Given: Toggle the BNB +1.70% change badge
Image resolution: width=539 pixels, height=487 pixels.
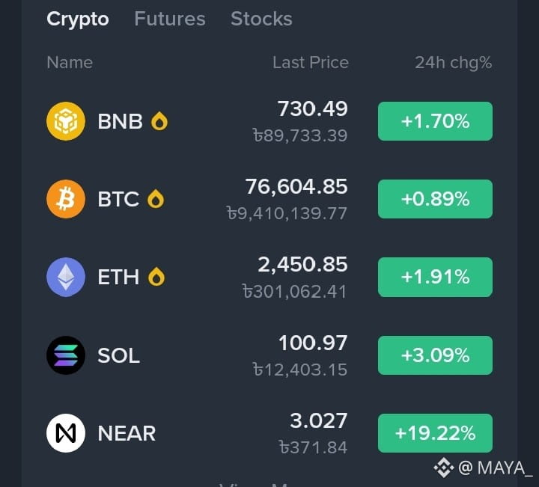Looking at the screenshot, I should 435,121.
